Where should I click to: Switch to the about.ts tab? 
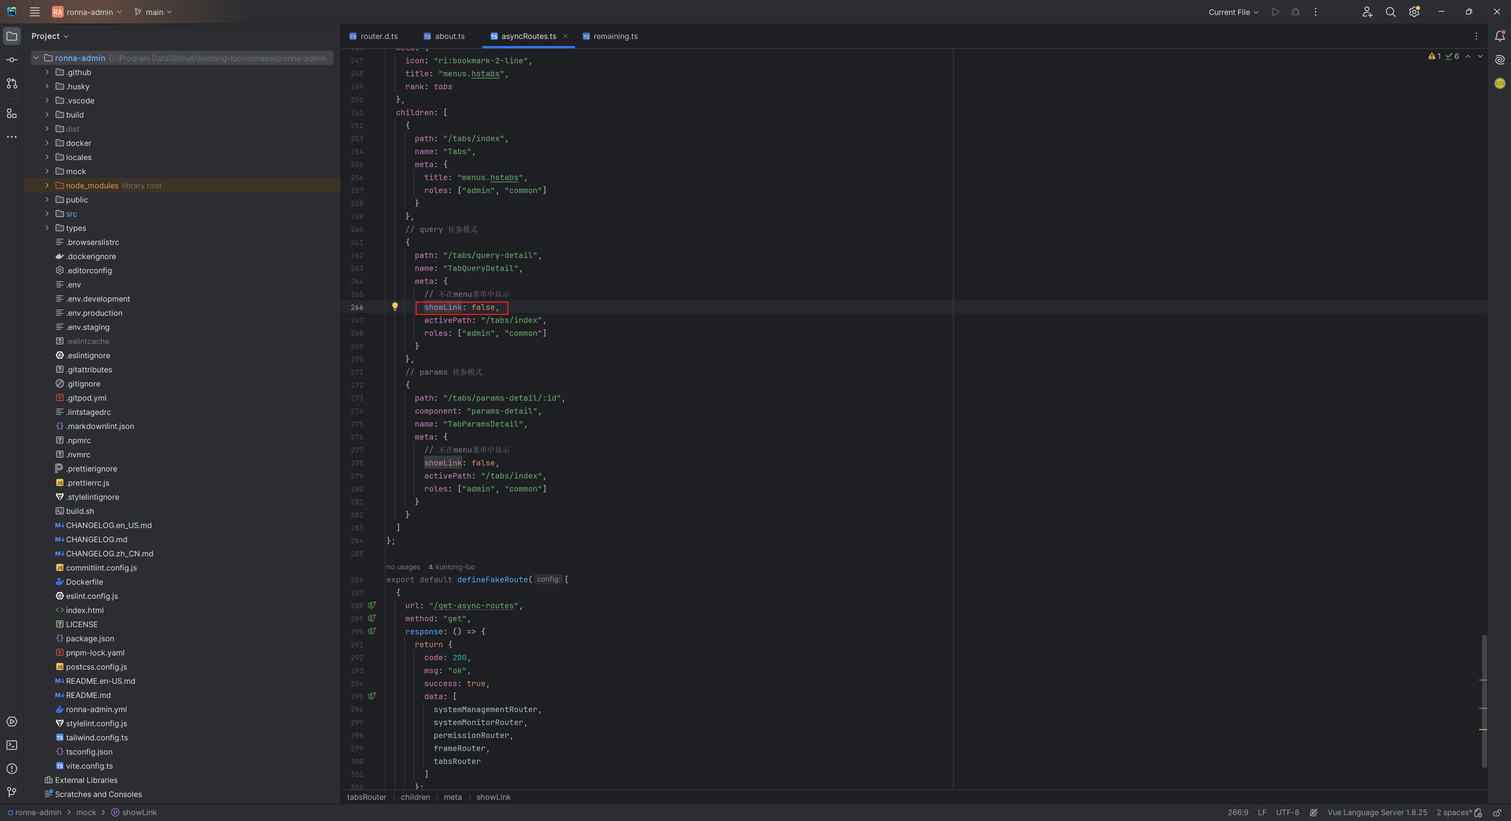point(444,36)
